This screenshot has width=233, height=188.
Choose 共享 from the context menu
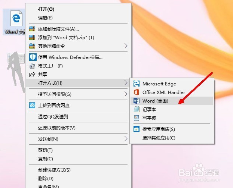78,75
